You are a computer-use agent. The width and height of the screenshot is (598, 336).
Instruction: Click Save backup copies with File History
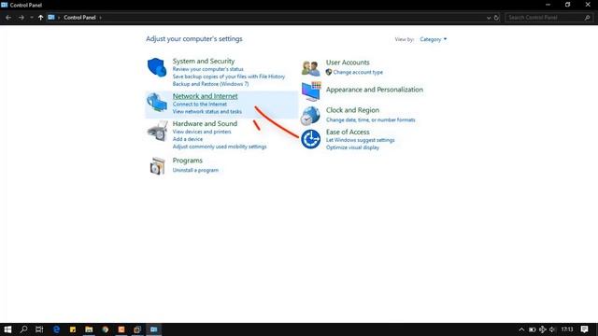tap(228, 77)
